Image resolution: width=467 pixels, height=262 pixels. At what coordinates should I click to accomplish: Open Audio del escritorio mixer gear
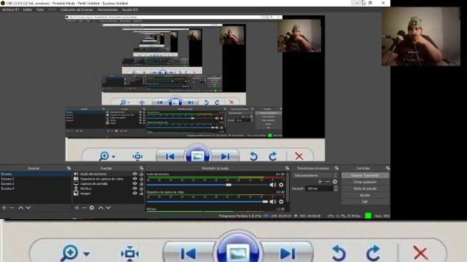(x=281, y=185)
